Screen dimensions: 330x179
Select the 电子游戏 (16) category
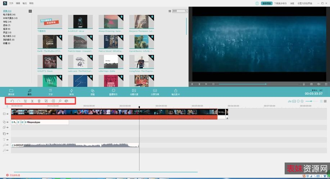click(x=9, y=15)
